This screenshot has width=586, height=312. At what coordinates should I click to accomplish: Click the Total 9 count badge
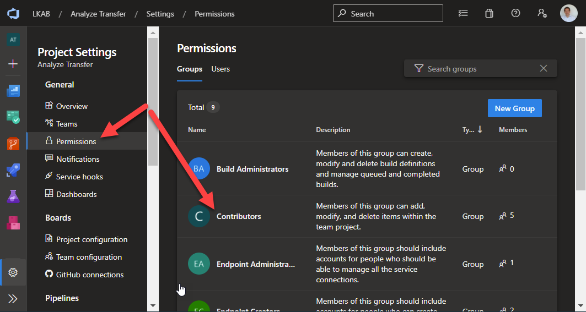[x=213, y=107]
